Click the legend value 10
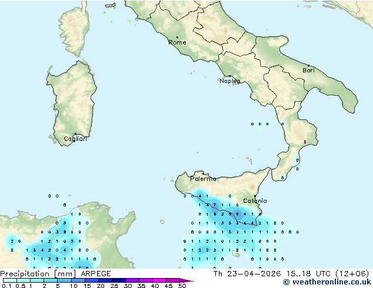 (x=74, y=286)
